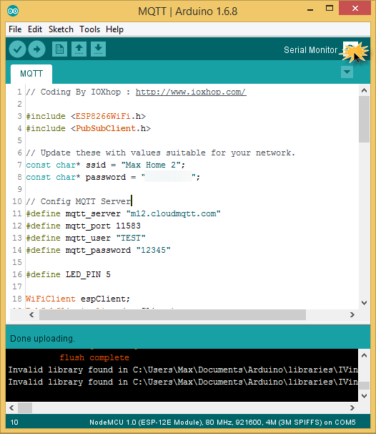Click the WiFiClient espClient line
376x434 pixels.
pyautogui.click(x=78, y=299)
